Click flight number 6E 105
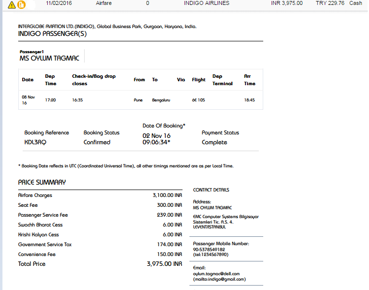 198,100
